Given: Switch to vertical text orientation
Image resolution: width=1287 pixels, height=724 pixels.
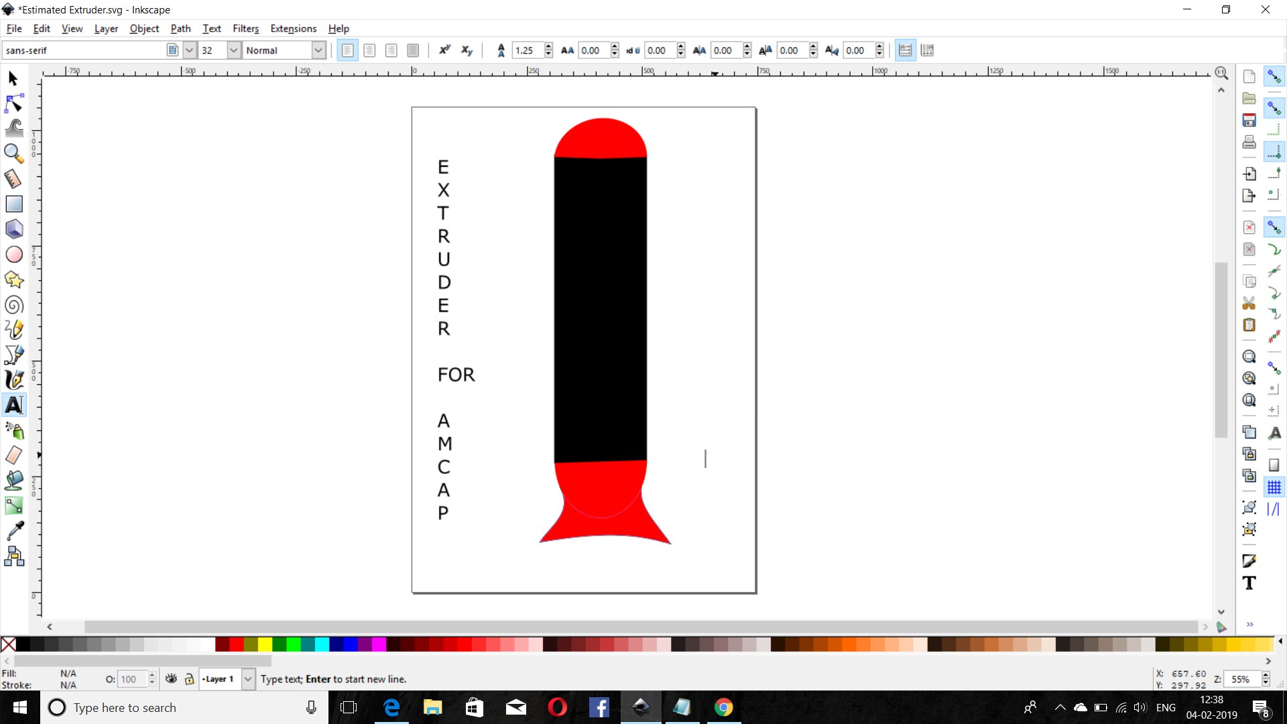Looking at the screenshot, I should tap(927, 50).
